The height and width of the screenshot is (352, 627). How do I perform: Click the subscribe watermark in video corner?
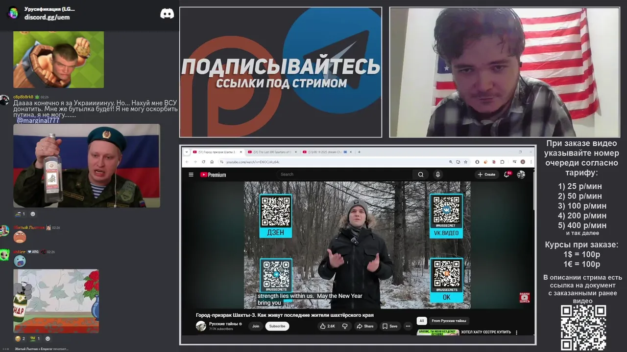click(x=524, y=298)
